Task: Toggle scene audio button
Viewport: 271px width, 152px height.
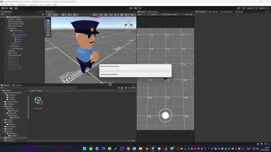Action: (x=111, y=15)
